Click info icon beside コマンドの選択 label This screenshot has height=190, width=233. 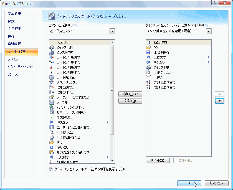pos(75,26)
